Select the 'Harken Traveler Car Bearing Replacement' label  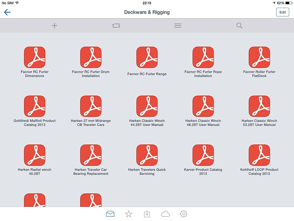click(91, 172)
